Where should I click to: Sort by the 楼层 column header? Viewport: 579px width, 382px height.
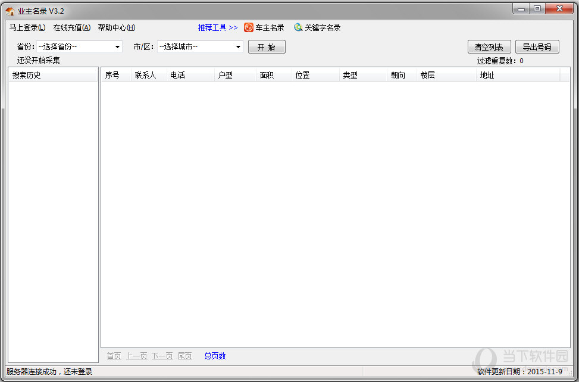(447, 75)
